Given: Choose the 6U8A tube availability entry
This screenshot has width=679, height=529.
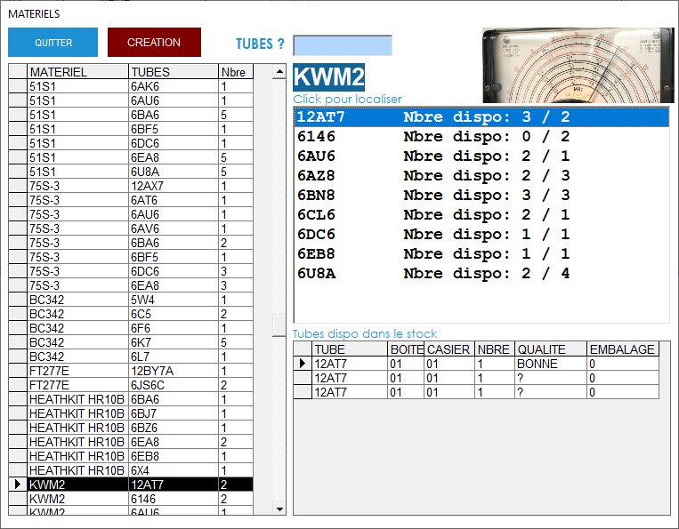Looking at the screenshot, I should click(481, 273).
